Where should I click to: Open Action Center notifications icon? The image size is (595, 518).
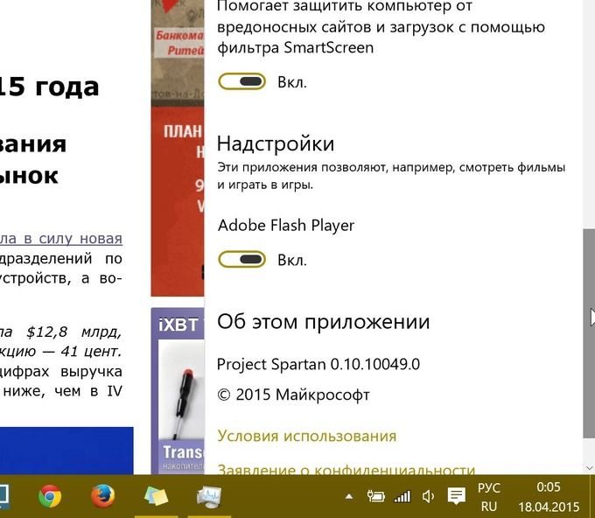pos(456,496)
